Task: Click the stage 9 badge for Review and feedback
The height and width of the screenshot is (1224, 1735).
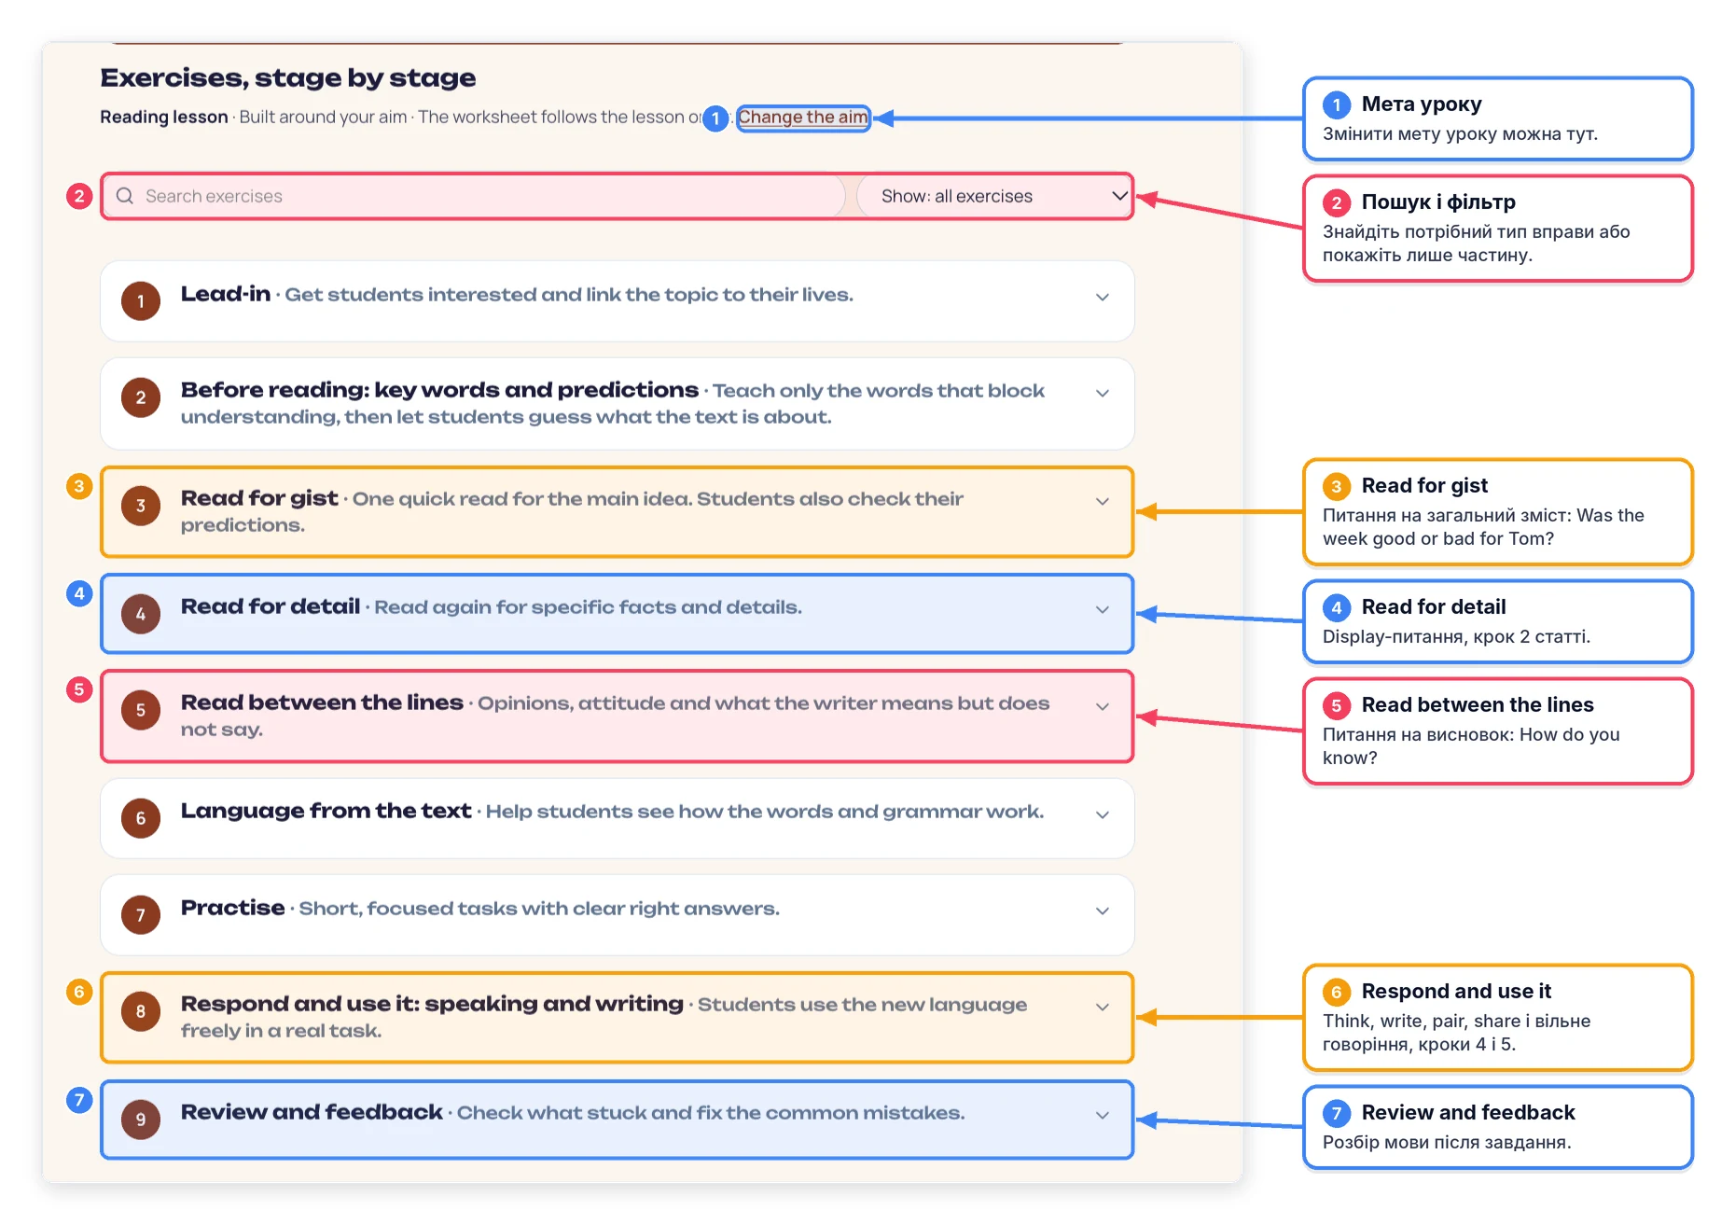Action: (x=141, y=1120)
